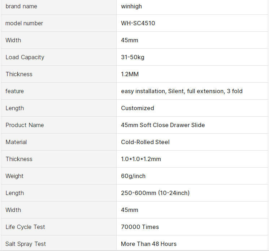
Task: Select the 31-50kg load capacity value
Action: 133,57
